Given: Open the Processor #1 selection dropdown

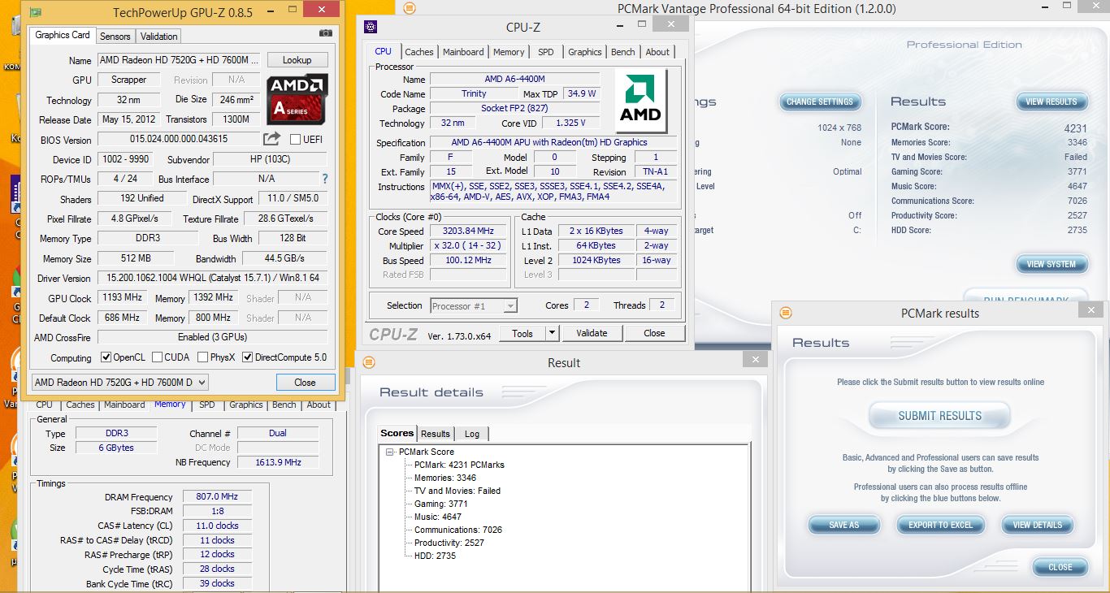Looking at the screenshot, I should point(474,306).
